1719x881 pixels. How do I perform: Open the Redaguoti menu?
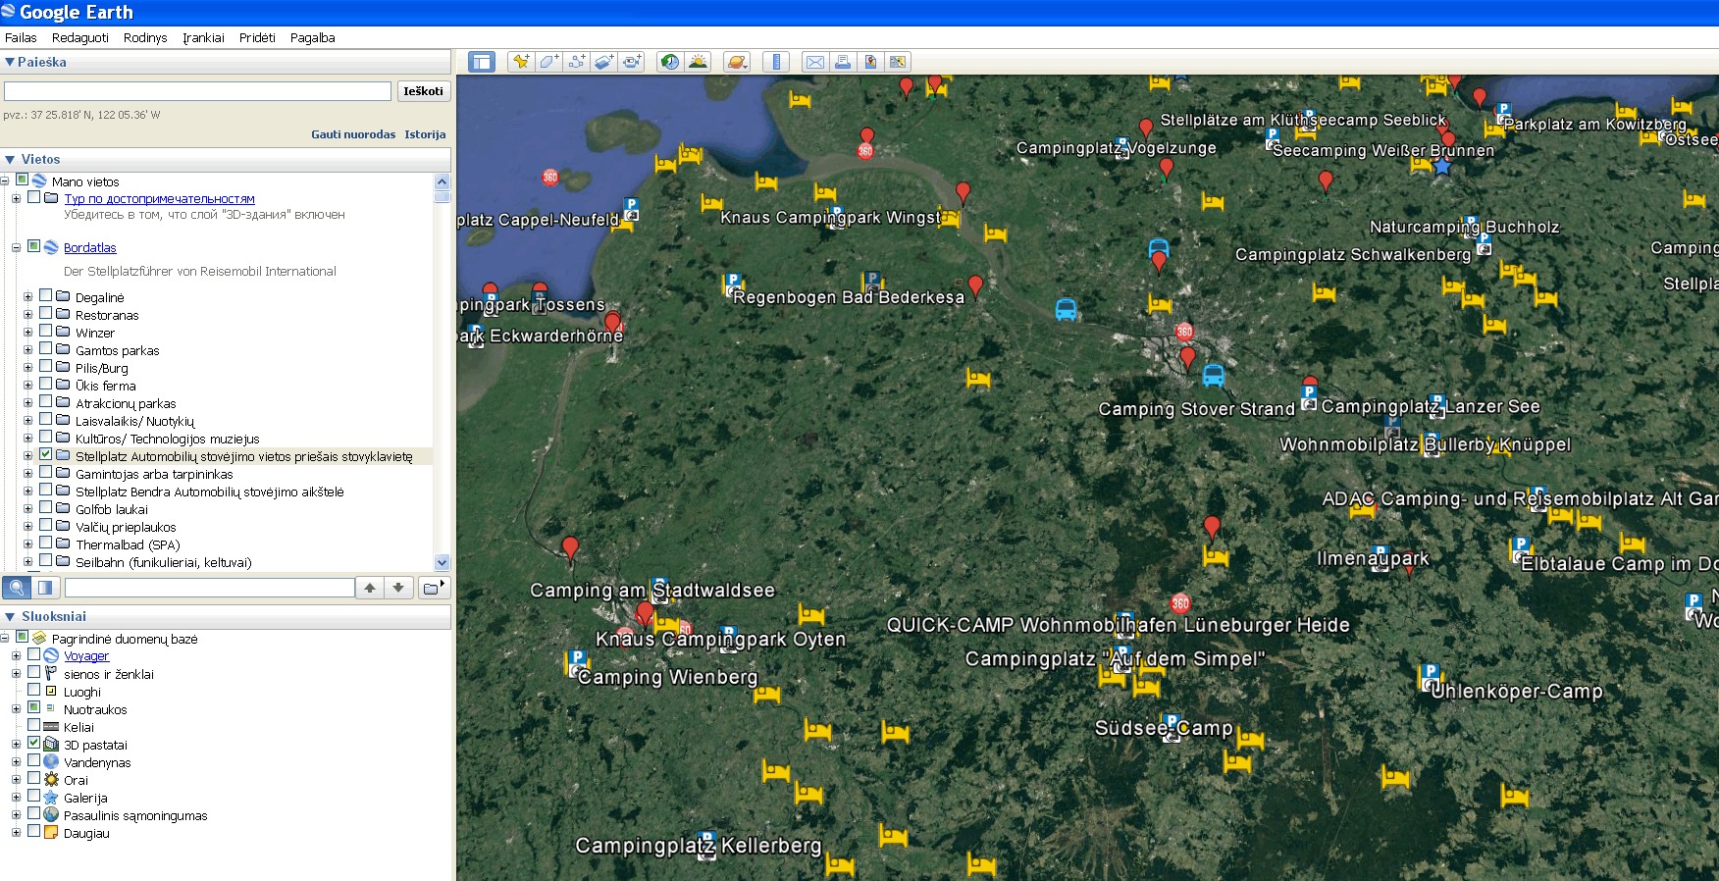pos(80,37)
